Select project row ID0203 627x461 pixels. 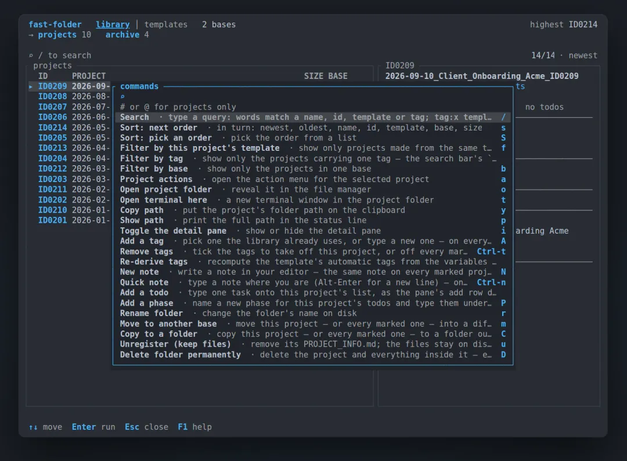70,179
